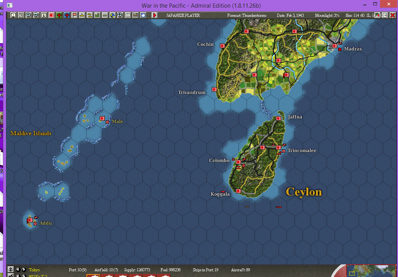Viewport: 398px width, 277px height.
Task: Click the previous base arrow beside Tokyo
Action: coord(18,270)
